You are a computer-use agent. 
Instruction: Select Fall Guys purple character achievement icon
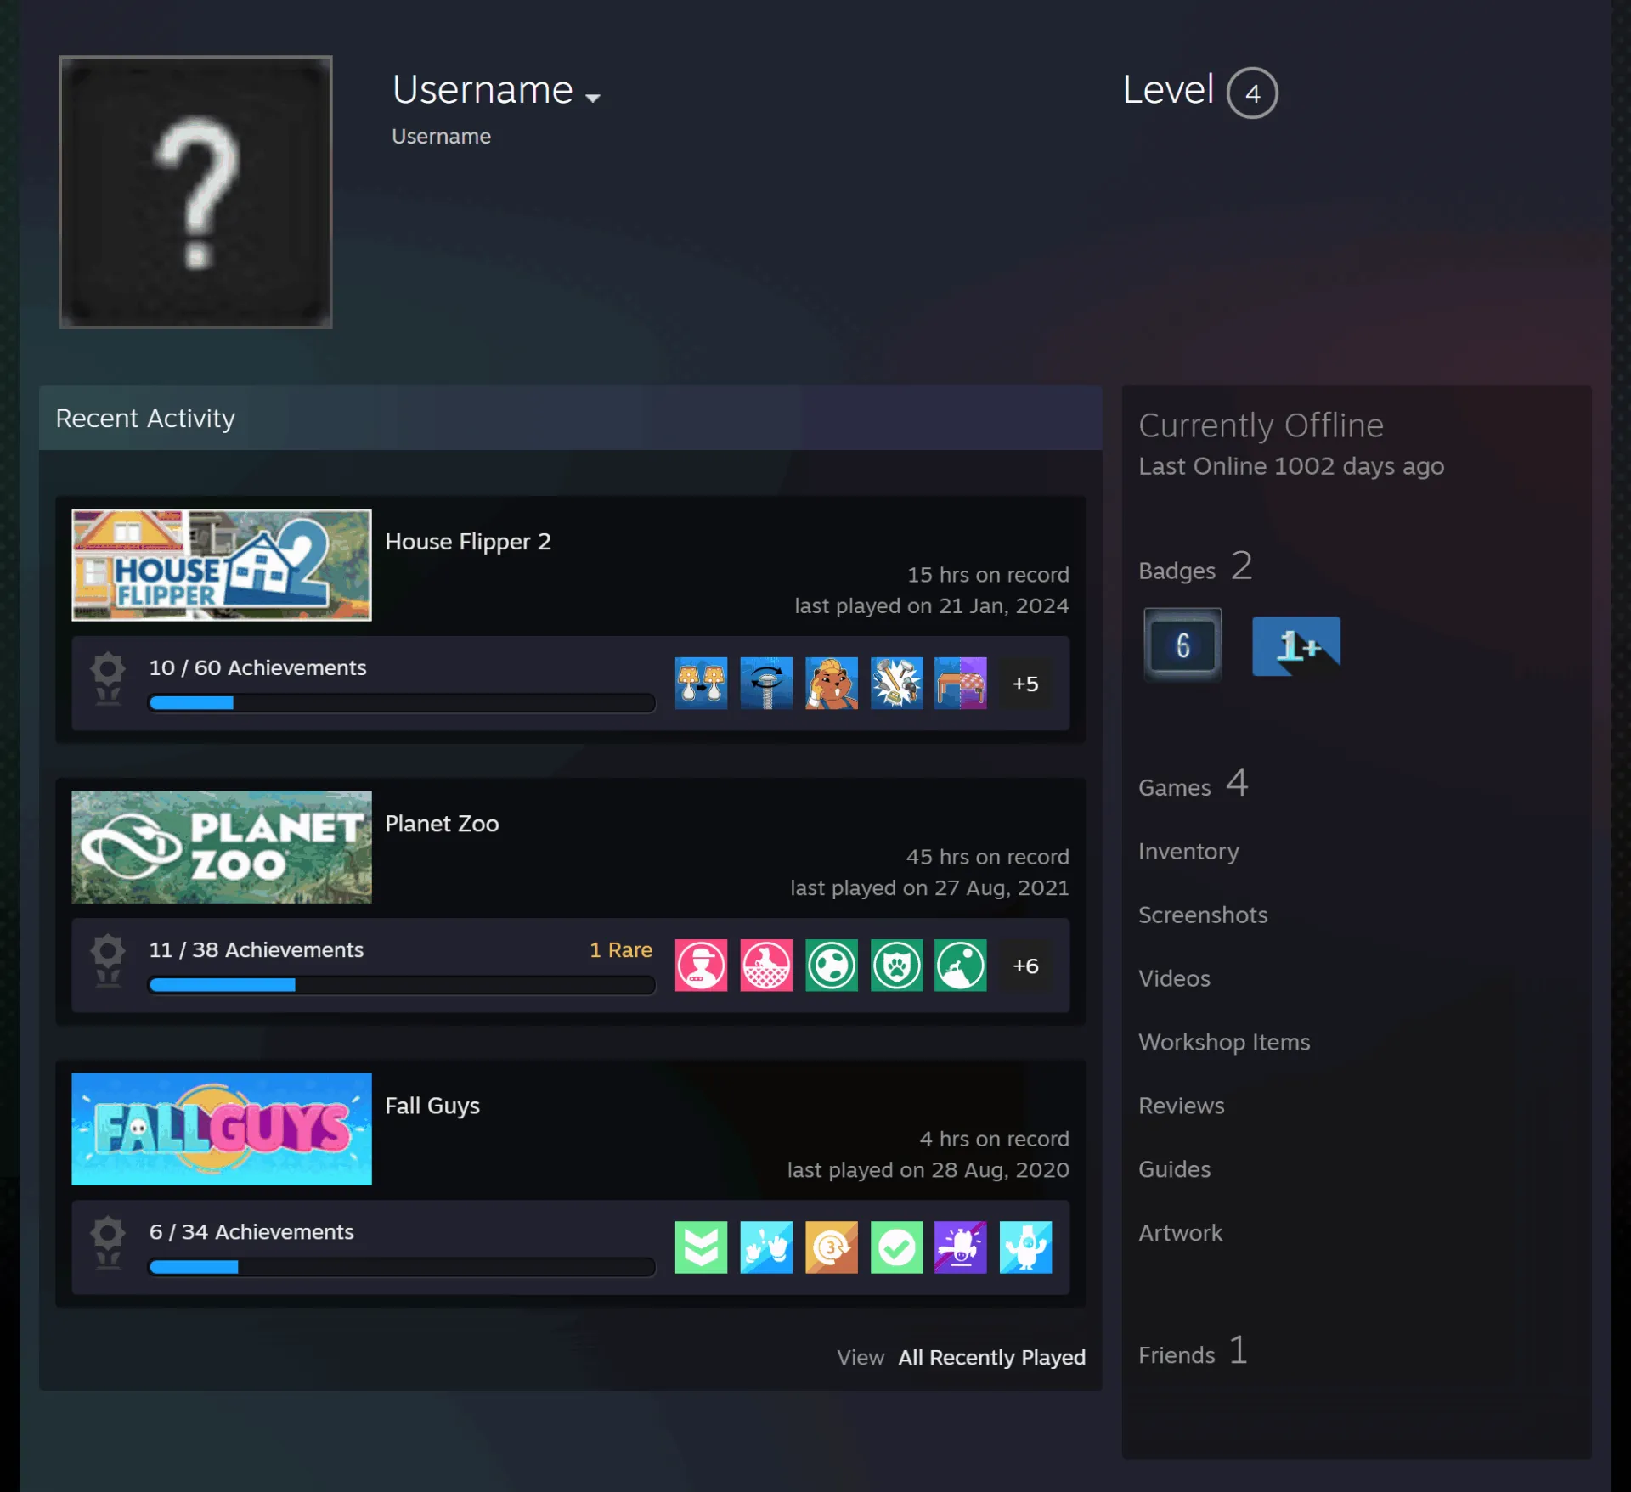click(961, 1247)
